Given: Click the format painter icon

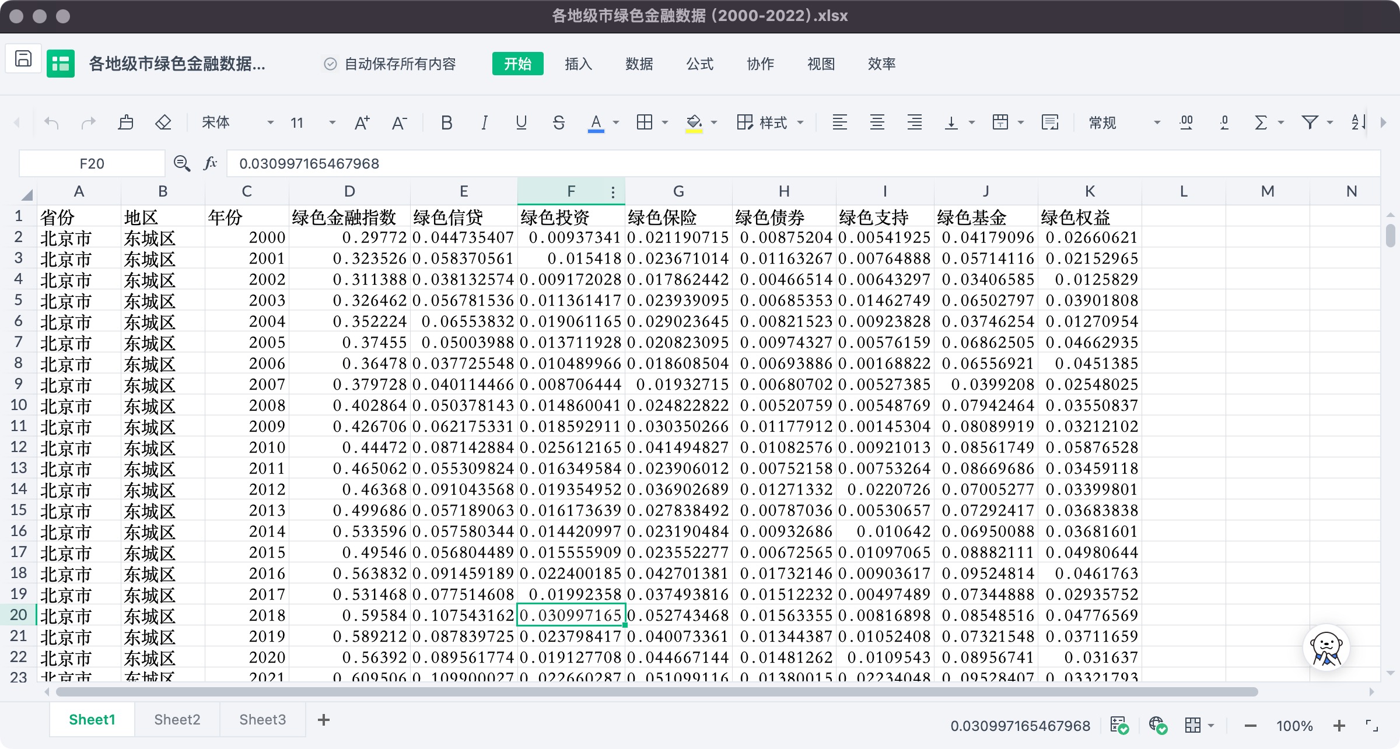Looking at the screenshot, I should tap(126, 123).
